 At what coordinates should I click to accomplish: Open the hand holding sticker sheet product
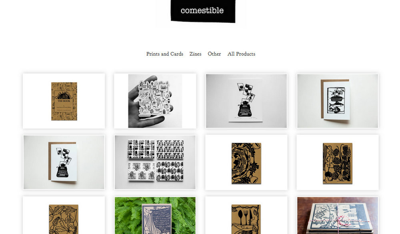pyautogui.click(x=155, y=101)
